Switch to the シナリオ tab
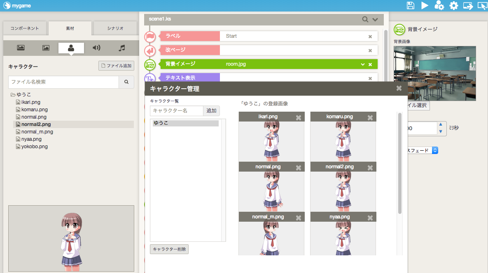The image size is (488, 273). pos(115,28)
